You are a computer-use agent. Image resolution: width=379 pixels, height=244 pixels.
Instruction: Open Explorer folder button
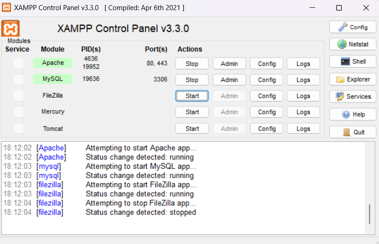pyautogui.click(x=353, y=79)
